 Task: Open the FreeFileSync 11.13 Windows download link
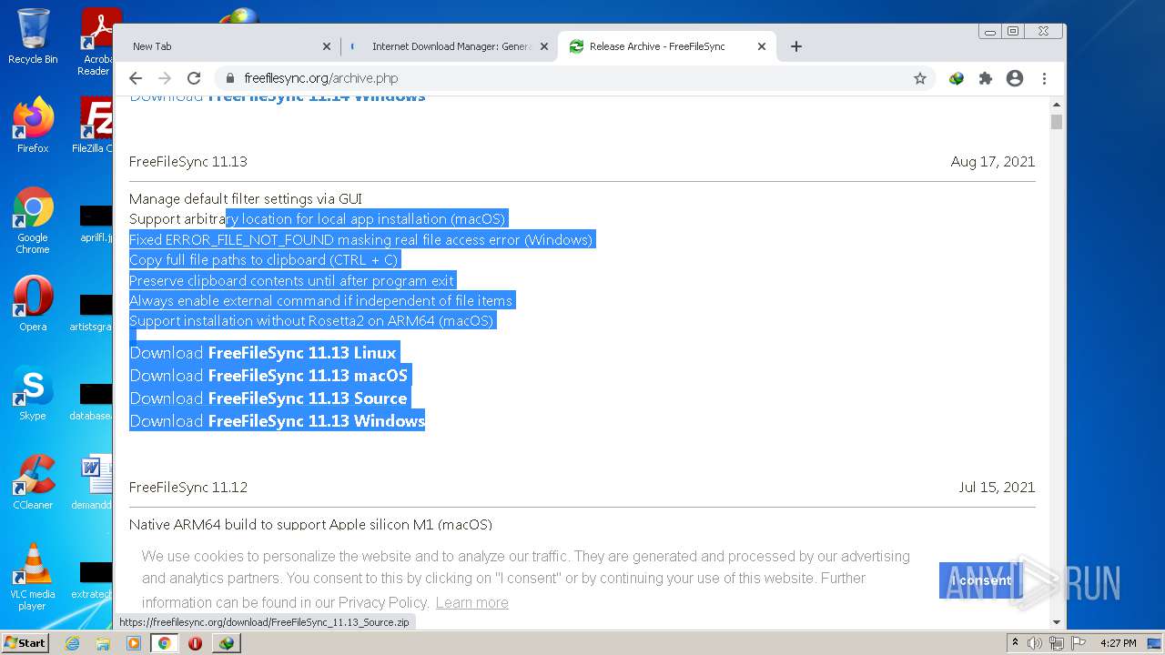pos(278,421)
